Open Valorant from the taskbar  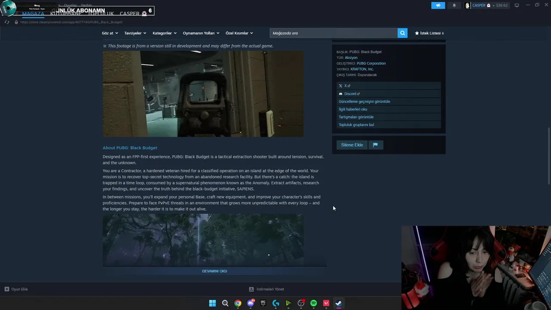326,303
